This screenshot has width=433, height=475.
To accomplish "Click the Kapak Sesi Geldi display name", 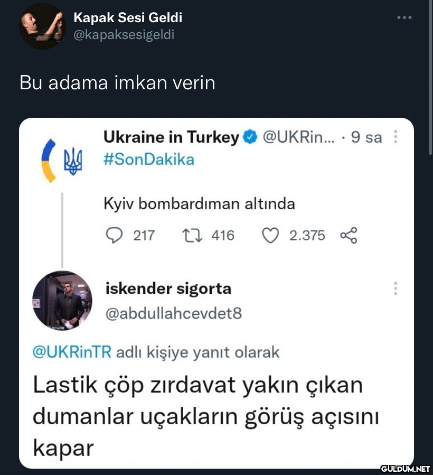I will [128, 17].
